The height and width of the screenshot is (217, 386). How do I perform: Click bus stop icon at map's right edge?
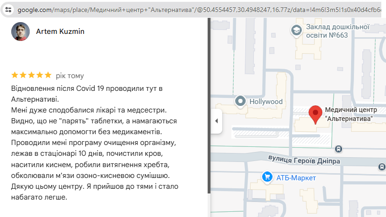point(382,166)
